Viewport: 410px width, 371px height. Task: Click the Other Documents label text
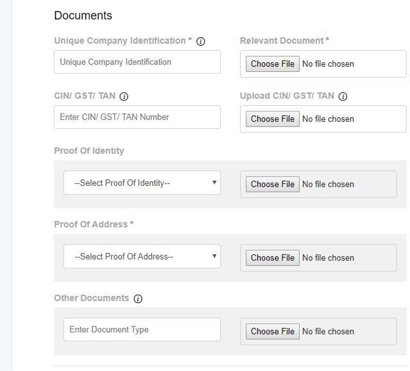(91, 298)
